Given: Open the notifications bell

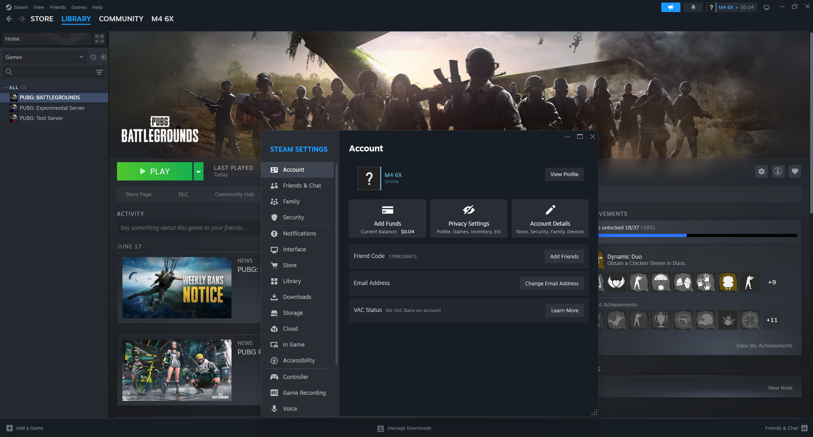Looking at the screenshot, I should coord(693,7).
